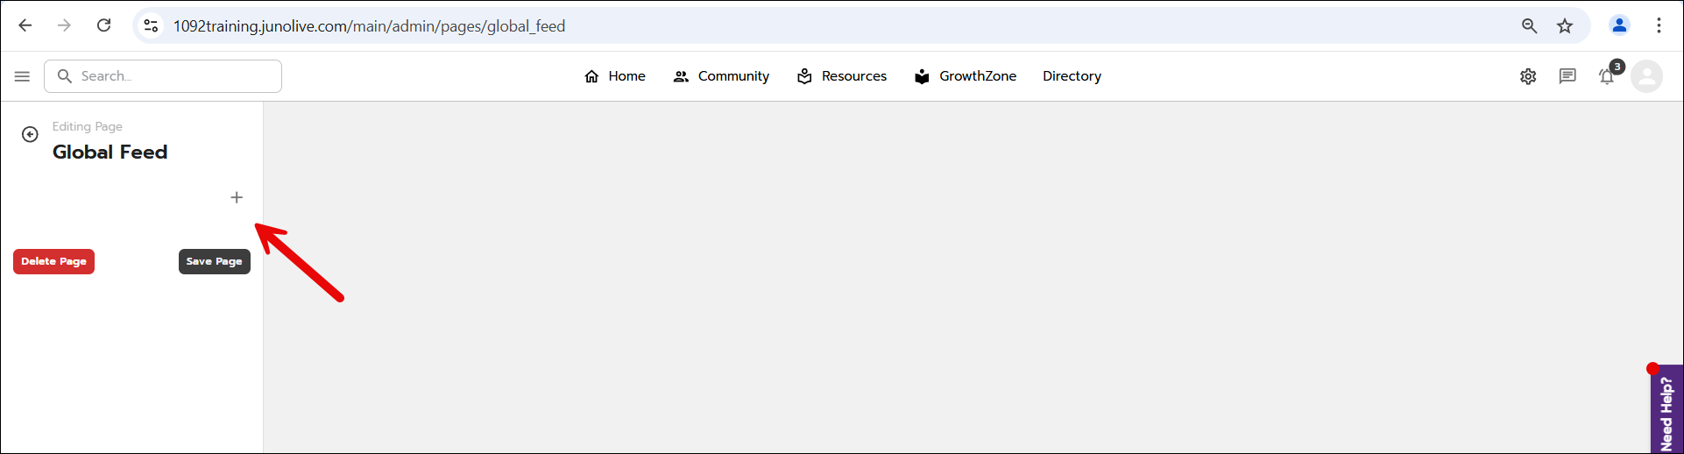Open the Home menu item
Image resolution: width=1684 pixels, height=454 pixels.
615,76
